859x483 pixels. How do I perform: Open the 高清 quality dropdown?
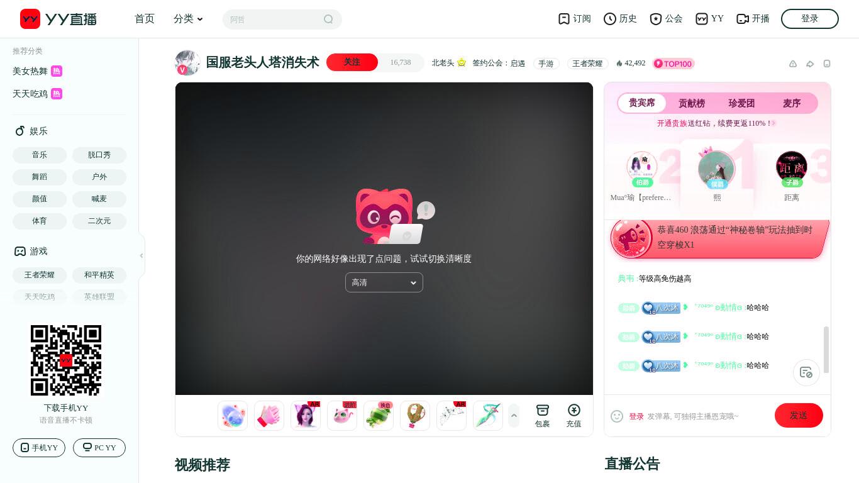(x=384, y=282)
